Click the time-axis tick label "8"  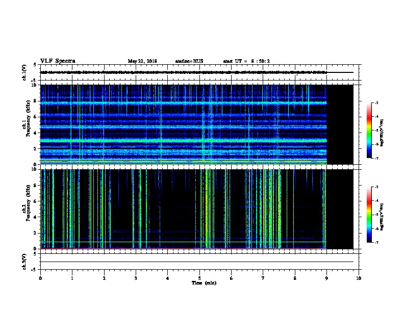coord(295,278)
